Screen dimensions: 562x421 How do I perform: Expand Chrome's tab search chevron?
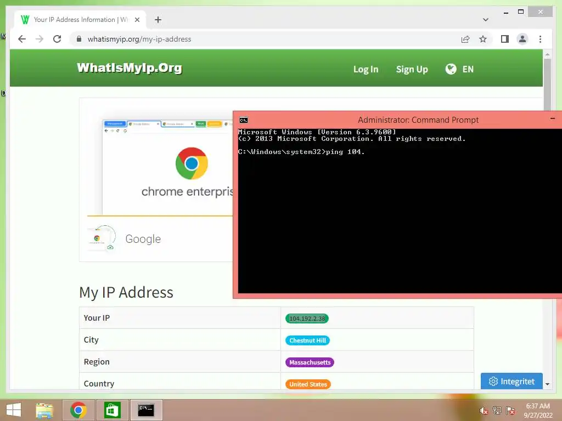pyautogui.click(x=486, y=20)
